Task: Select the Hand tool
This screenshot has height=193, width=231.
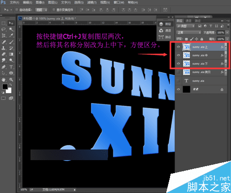Action: (3, 80)
